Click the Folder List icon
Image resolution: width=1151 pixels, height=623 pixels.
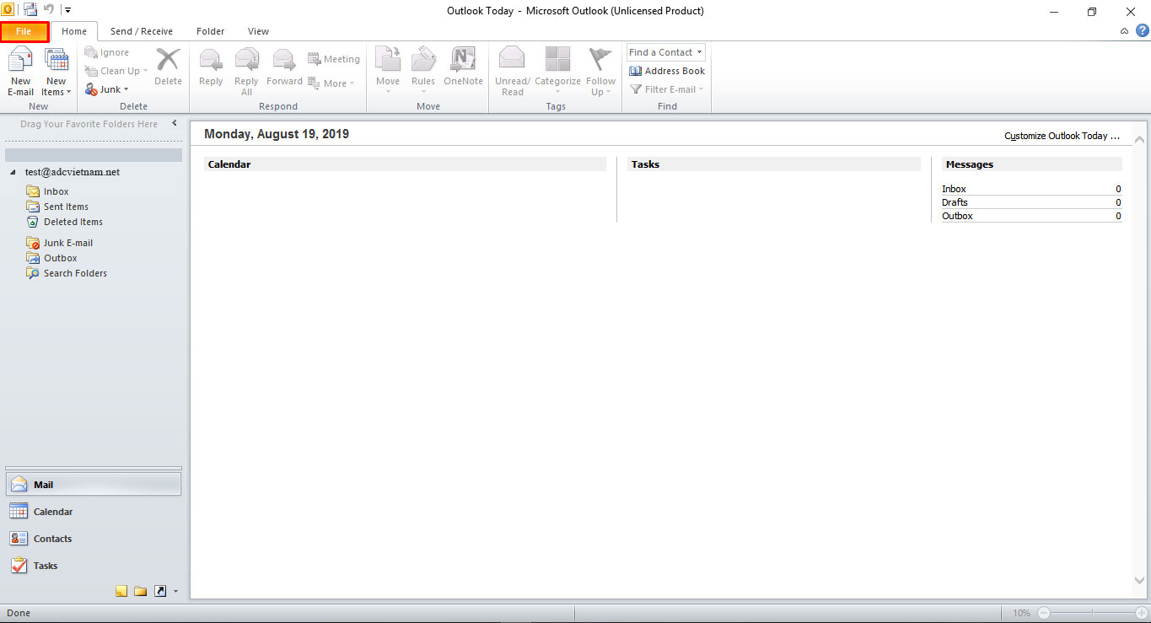[140, 591]
